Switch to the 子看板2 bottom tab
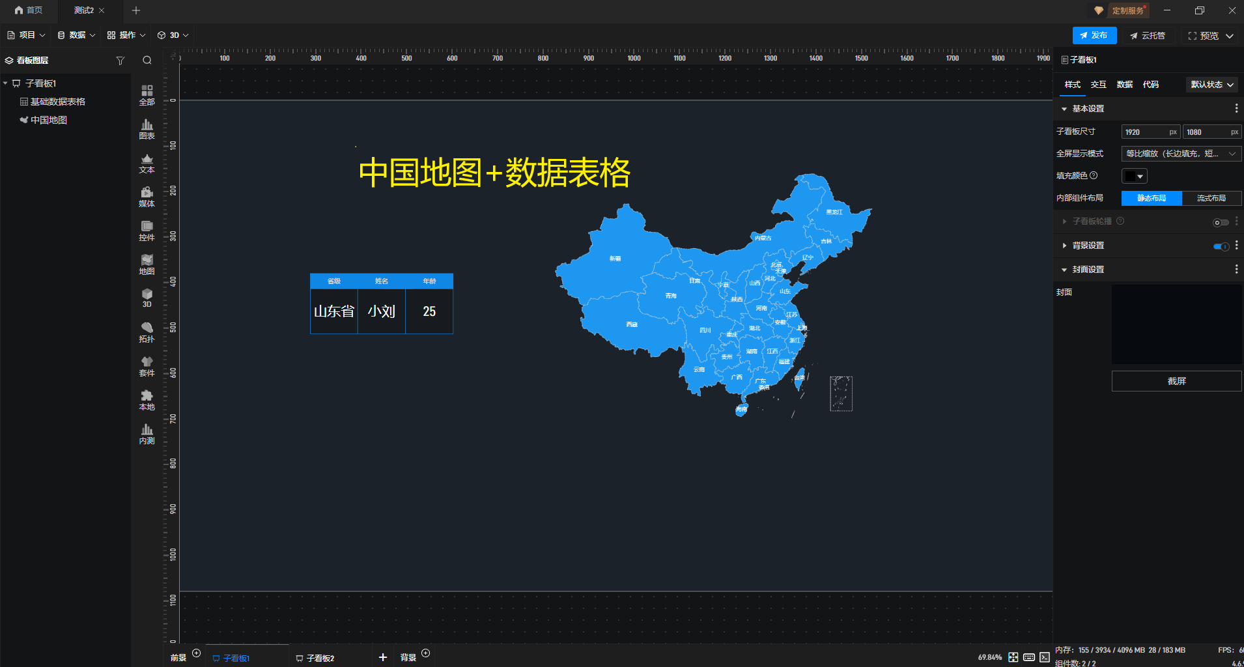Viewport: 1244px width, 667px height. coord(321,657)
